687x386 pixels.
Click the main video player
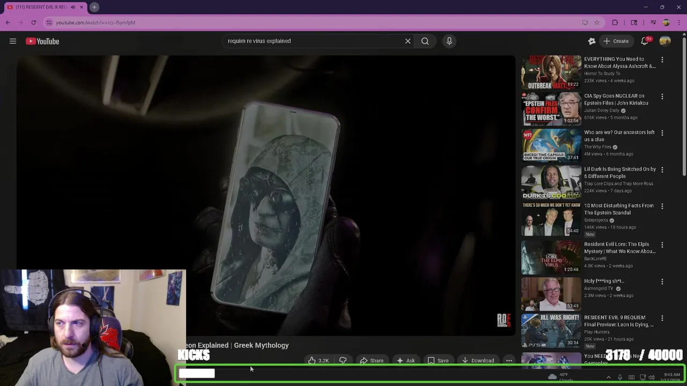click(266, 195)
